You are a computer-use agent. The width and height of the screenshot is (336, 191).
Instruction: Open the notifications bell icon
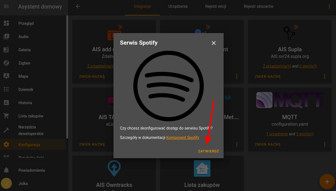6,170
